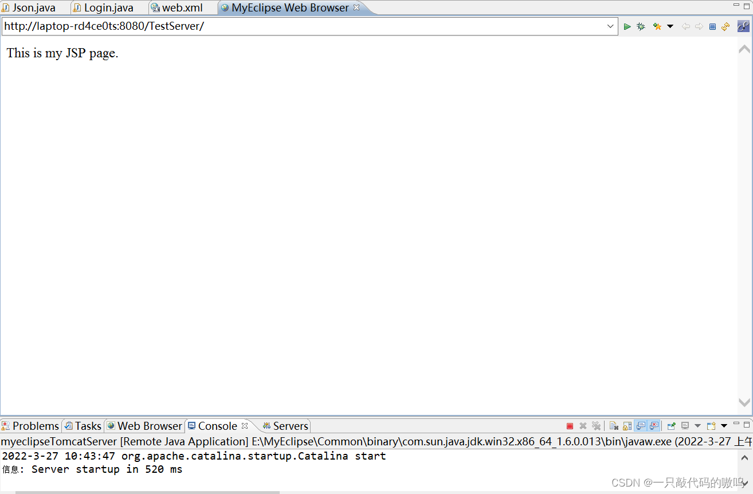Switch to the Login.java editor tab

[x=108, y=8]
